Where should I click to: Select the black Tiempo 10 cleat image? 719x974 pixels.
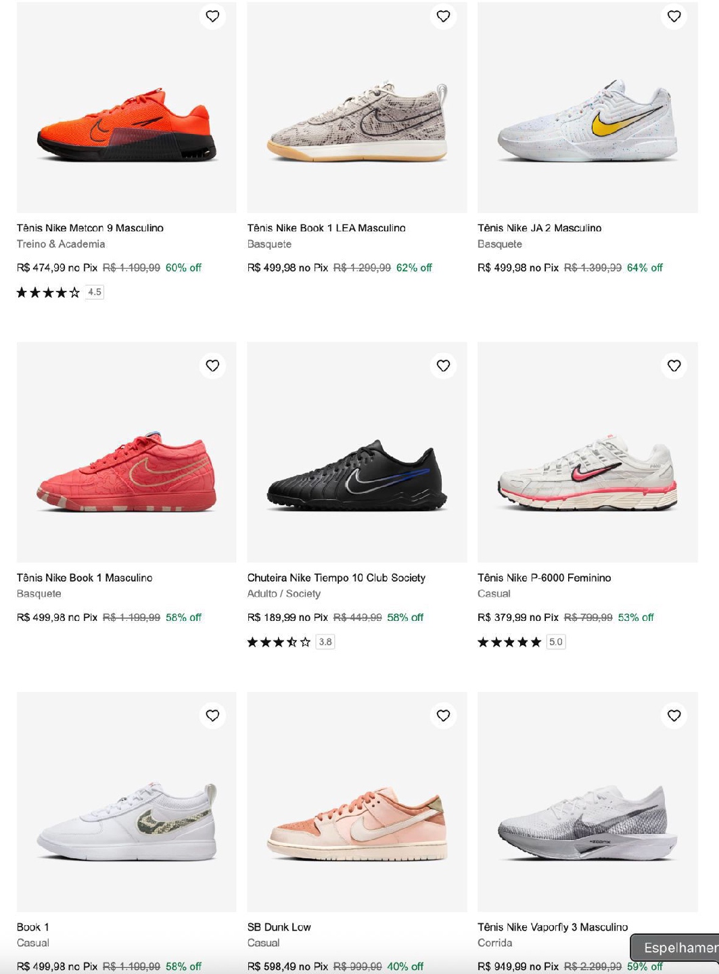tap(357, 473)
